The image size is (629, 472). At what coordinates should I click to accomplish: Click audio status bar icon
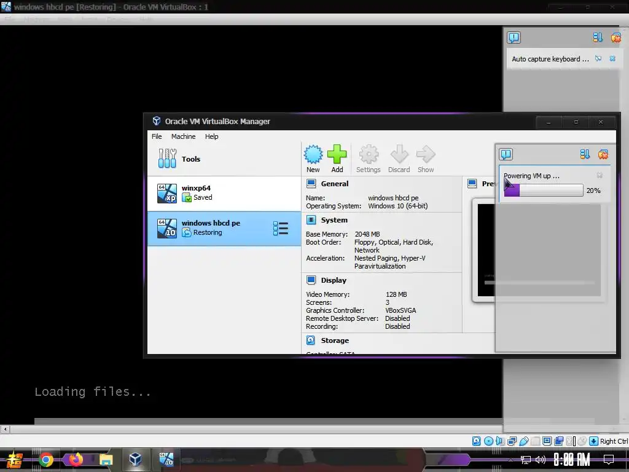[x=500, y=441]
